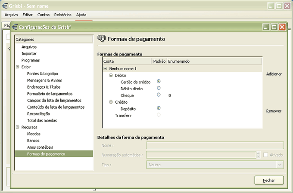Toggle the Ativado checkbox
Image resolution: width=293 pixels, height=193 pixels.
click(x=265, y=155)
